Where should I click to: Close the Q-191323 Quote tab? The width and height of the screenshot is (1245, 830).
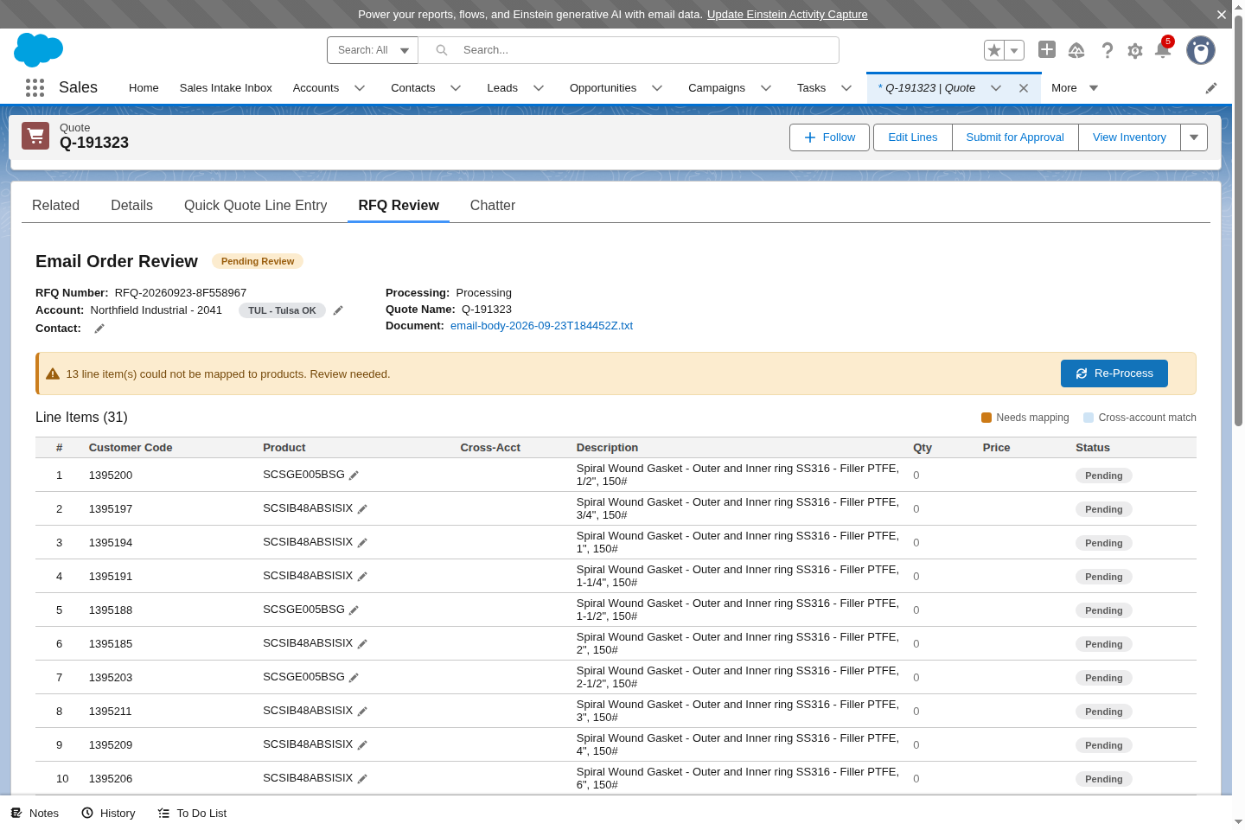1024,88
